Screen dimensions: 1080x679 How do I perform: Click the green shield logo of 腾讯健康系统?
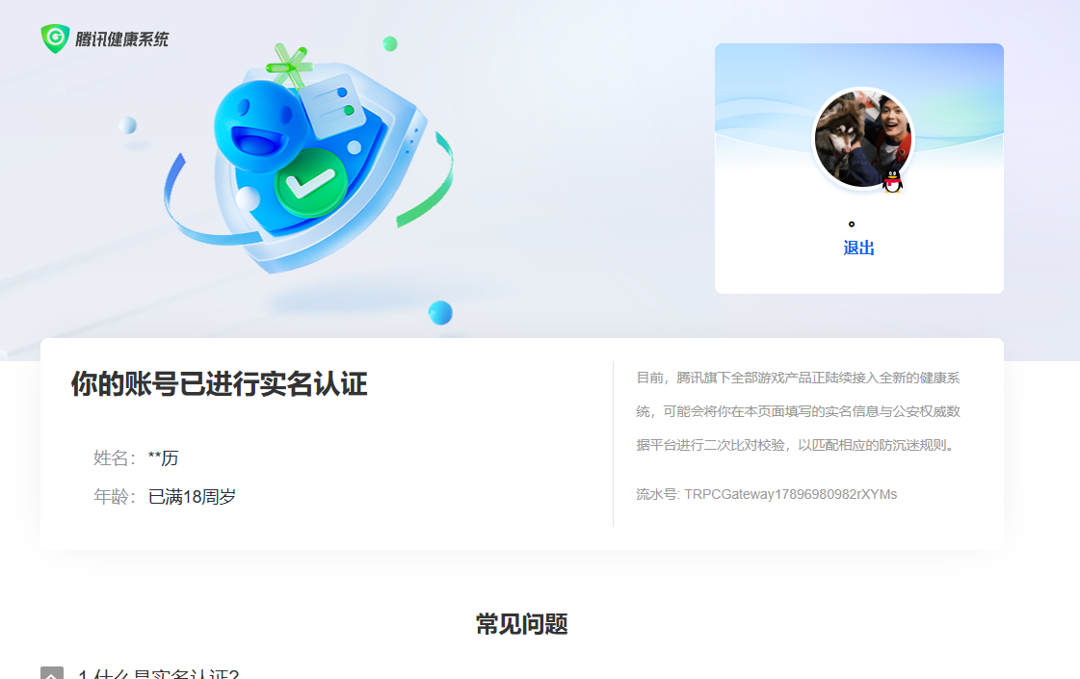click(55, 39)
